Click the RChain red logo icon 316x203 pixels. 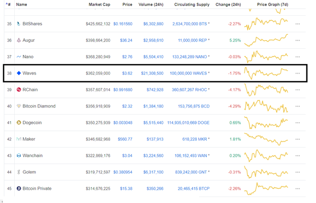[x=19, y=90]
